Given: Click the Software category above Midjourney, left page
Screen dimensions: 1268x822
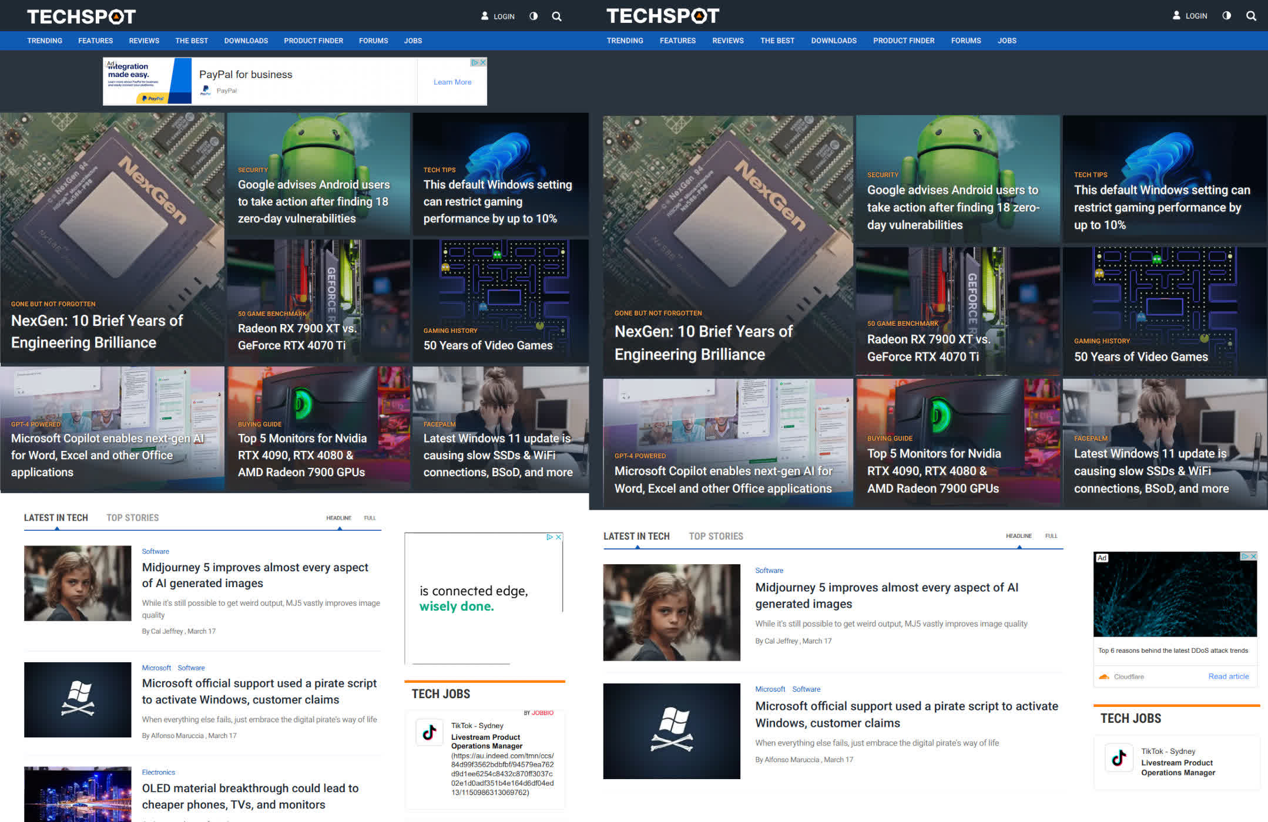Looking at the screenshot, I should [155, 551].
